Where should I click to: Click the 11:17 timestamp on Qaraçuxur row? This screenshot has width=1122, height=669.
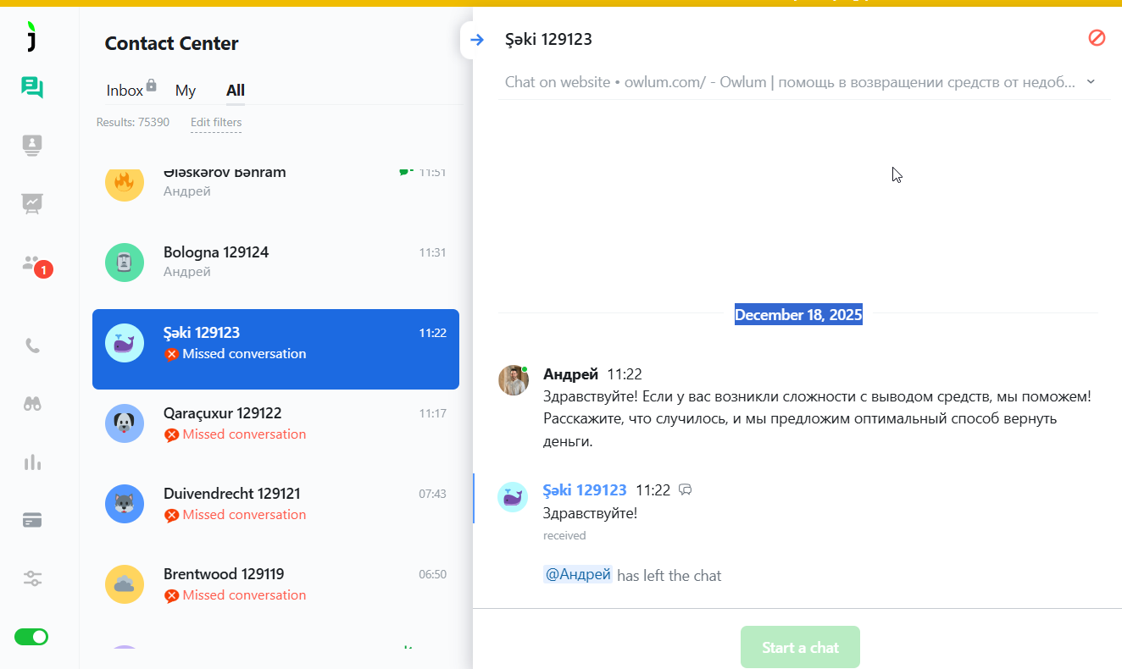[x=432, y=413]
